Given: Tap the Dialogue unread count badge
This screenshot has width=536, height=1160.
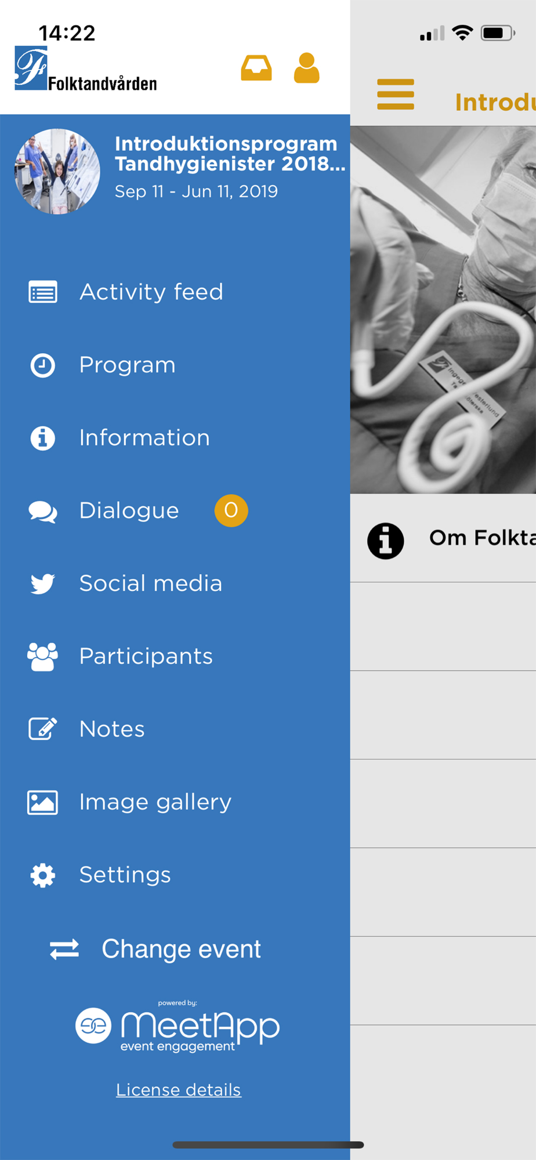Looking at the screenshot, I should [231, 510].
